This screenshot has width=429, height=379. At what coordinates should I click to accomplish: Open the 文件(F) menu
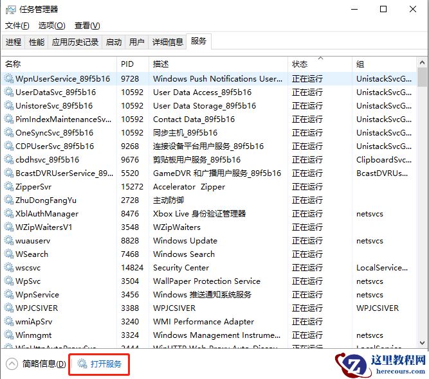[17, 26]
